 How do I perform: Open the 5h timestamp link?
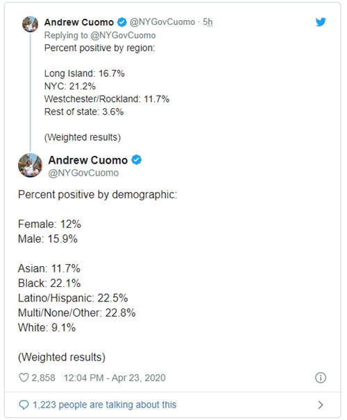tap(208, 22)
